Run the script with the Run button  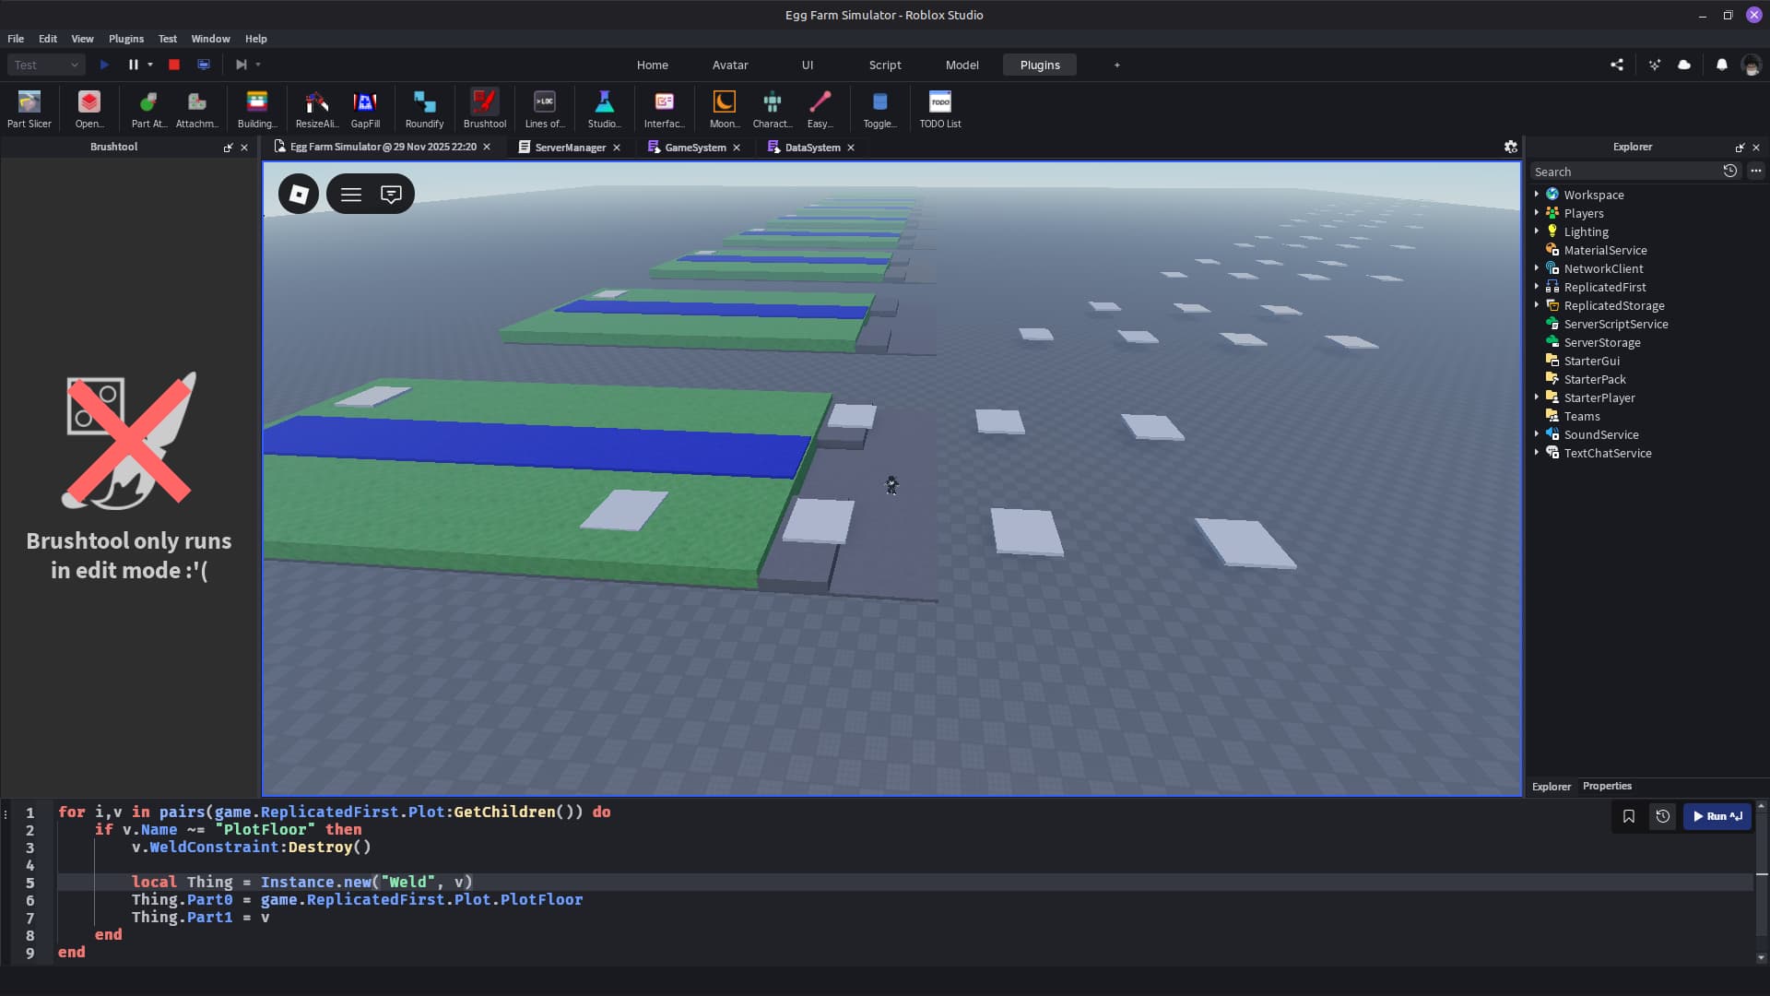(x=1717, y=816)
